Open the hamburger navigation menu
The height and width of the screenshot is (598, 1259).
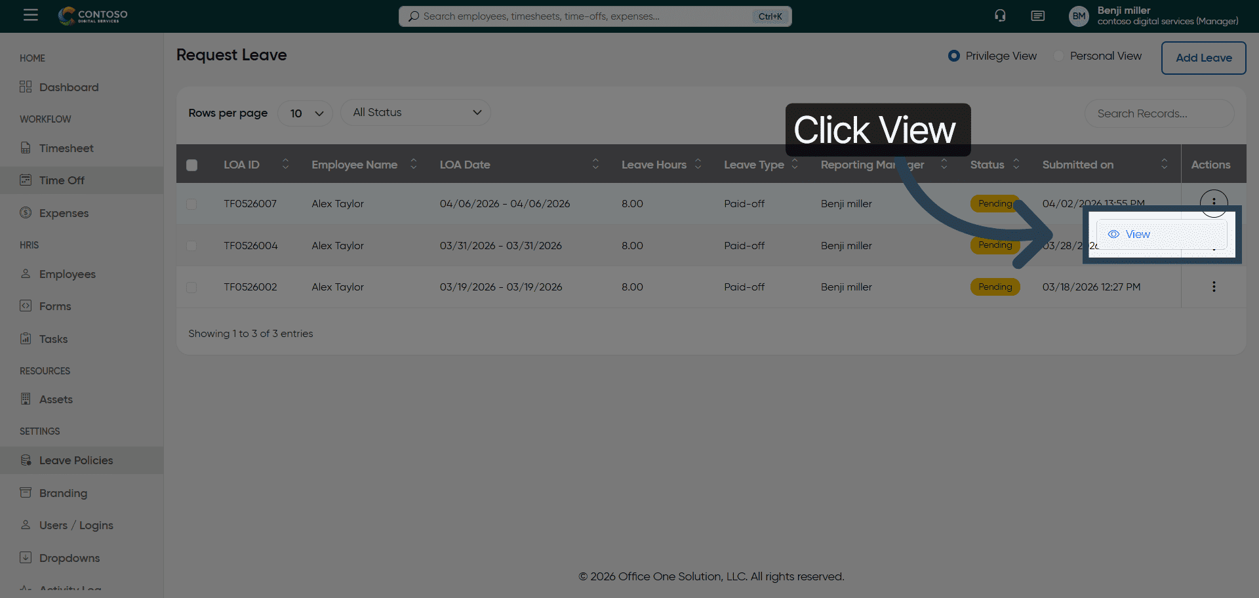pos(31,15)
